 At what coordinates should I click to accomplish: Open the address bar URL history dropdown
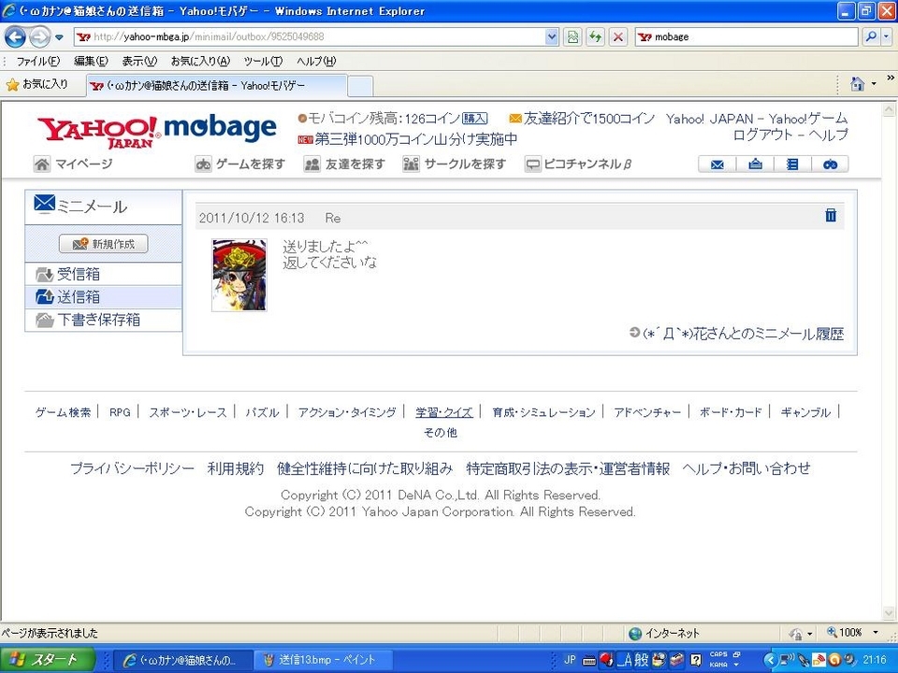coord(552,36)
